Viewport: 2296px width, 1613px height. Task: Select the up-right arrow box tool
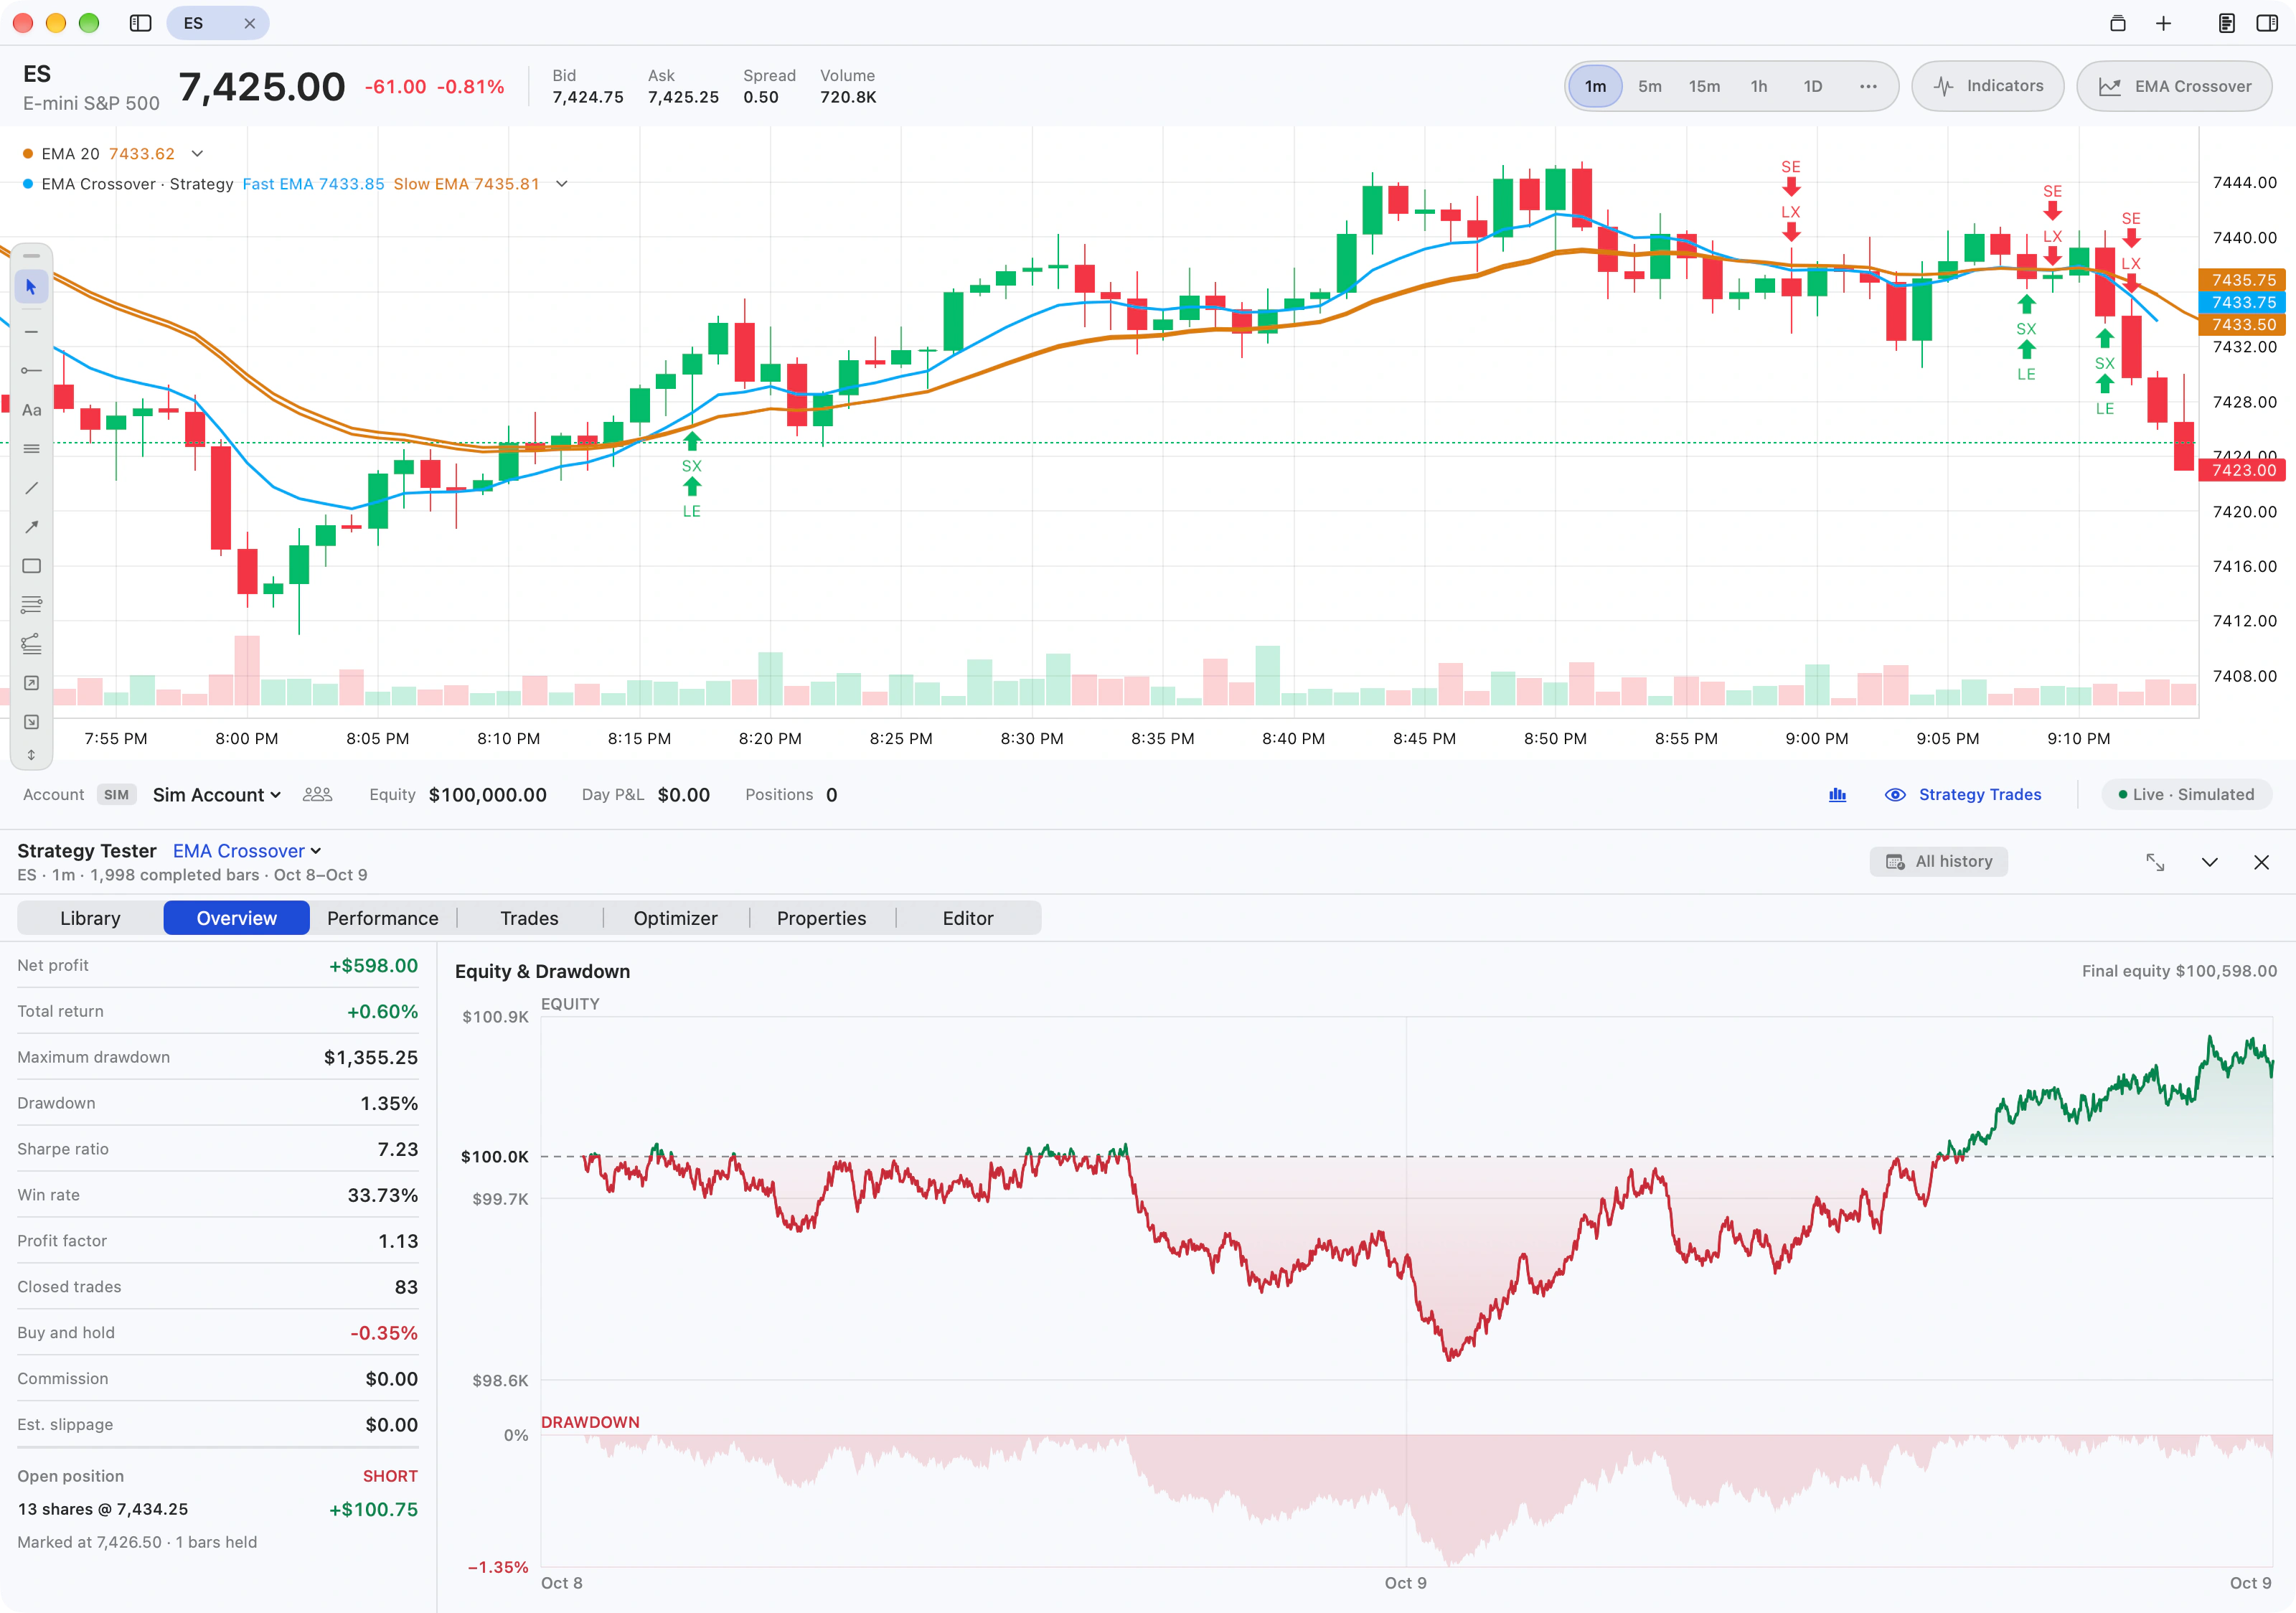pyautogui.click(x=31, y=683)
